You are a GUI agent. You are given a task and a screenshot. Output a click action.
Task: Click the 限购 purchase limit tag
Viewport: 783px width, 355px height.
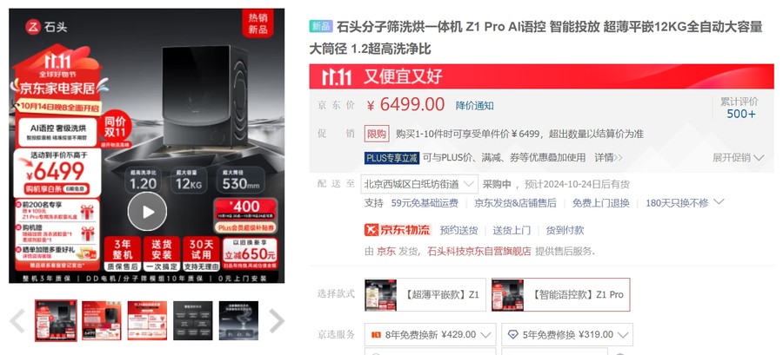click(x=377, y=134)
